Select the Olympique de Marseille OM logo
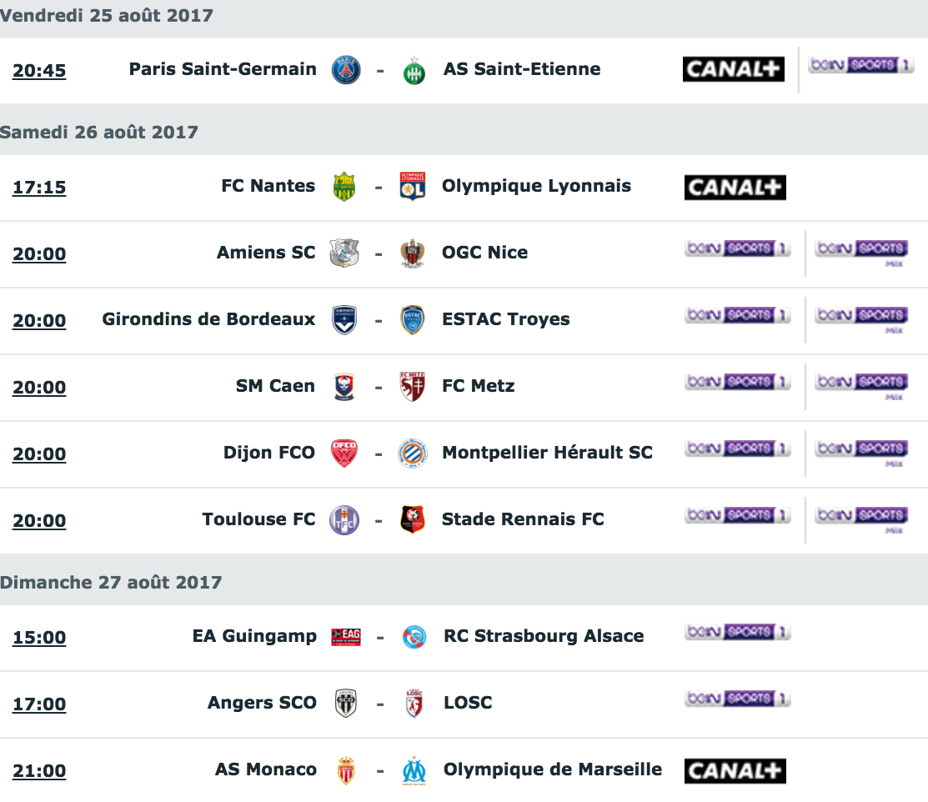Image resolution: width=928 pixels, height=802 pixels. tap(414, 770)
